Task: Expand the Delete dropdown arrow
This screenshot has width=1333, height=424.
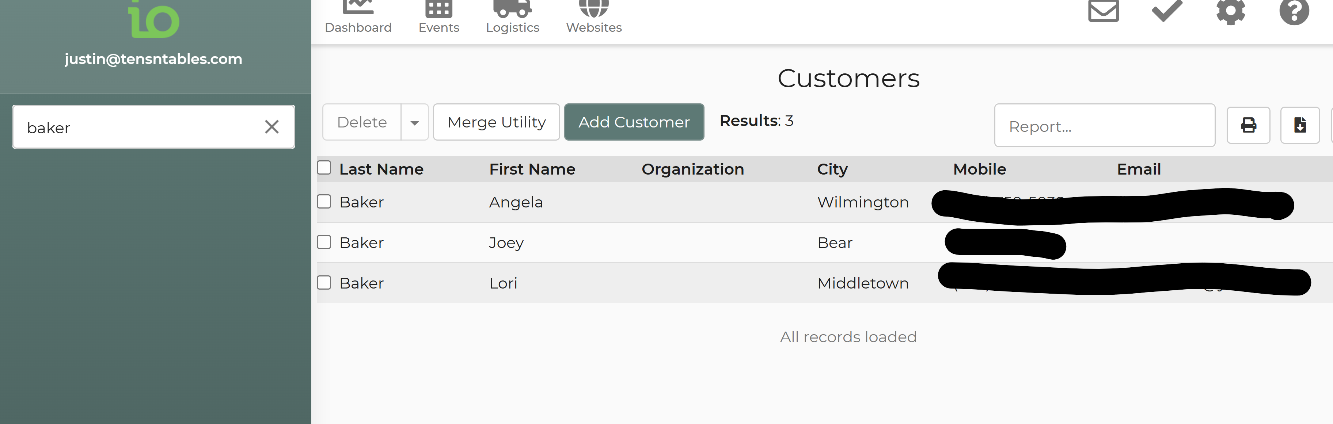Action: click(414, 122)
